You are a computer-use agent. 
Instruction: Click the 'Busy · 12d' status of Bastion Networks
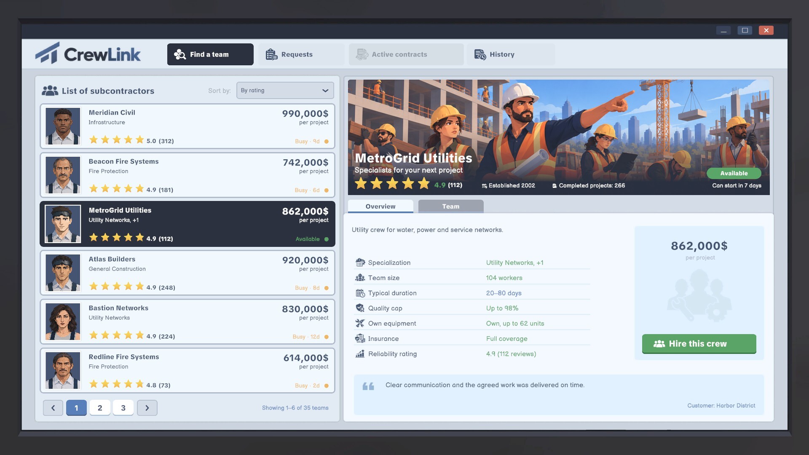coord(306,337)
